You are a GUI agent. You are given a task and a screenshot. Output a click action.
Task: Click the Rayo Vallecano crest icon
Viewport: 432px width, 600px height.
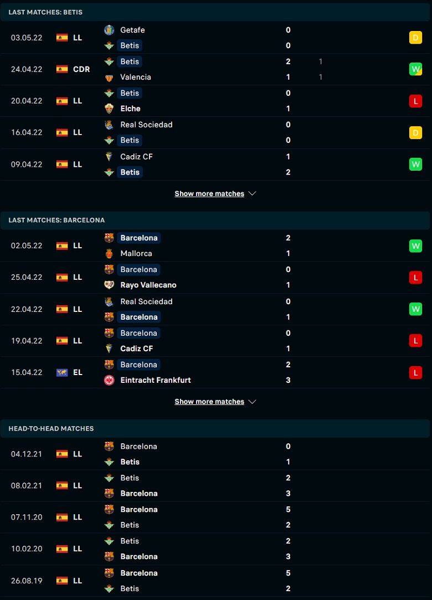[109, 285]
